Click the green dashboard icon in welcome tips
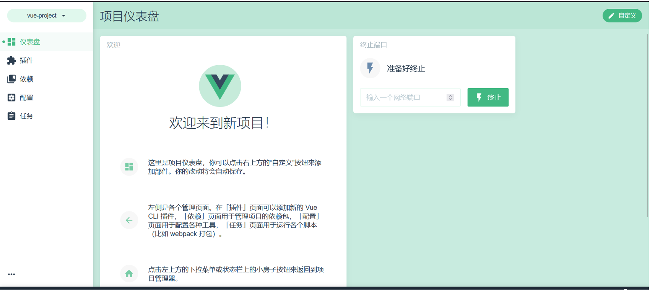 [129, 167]
